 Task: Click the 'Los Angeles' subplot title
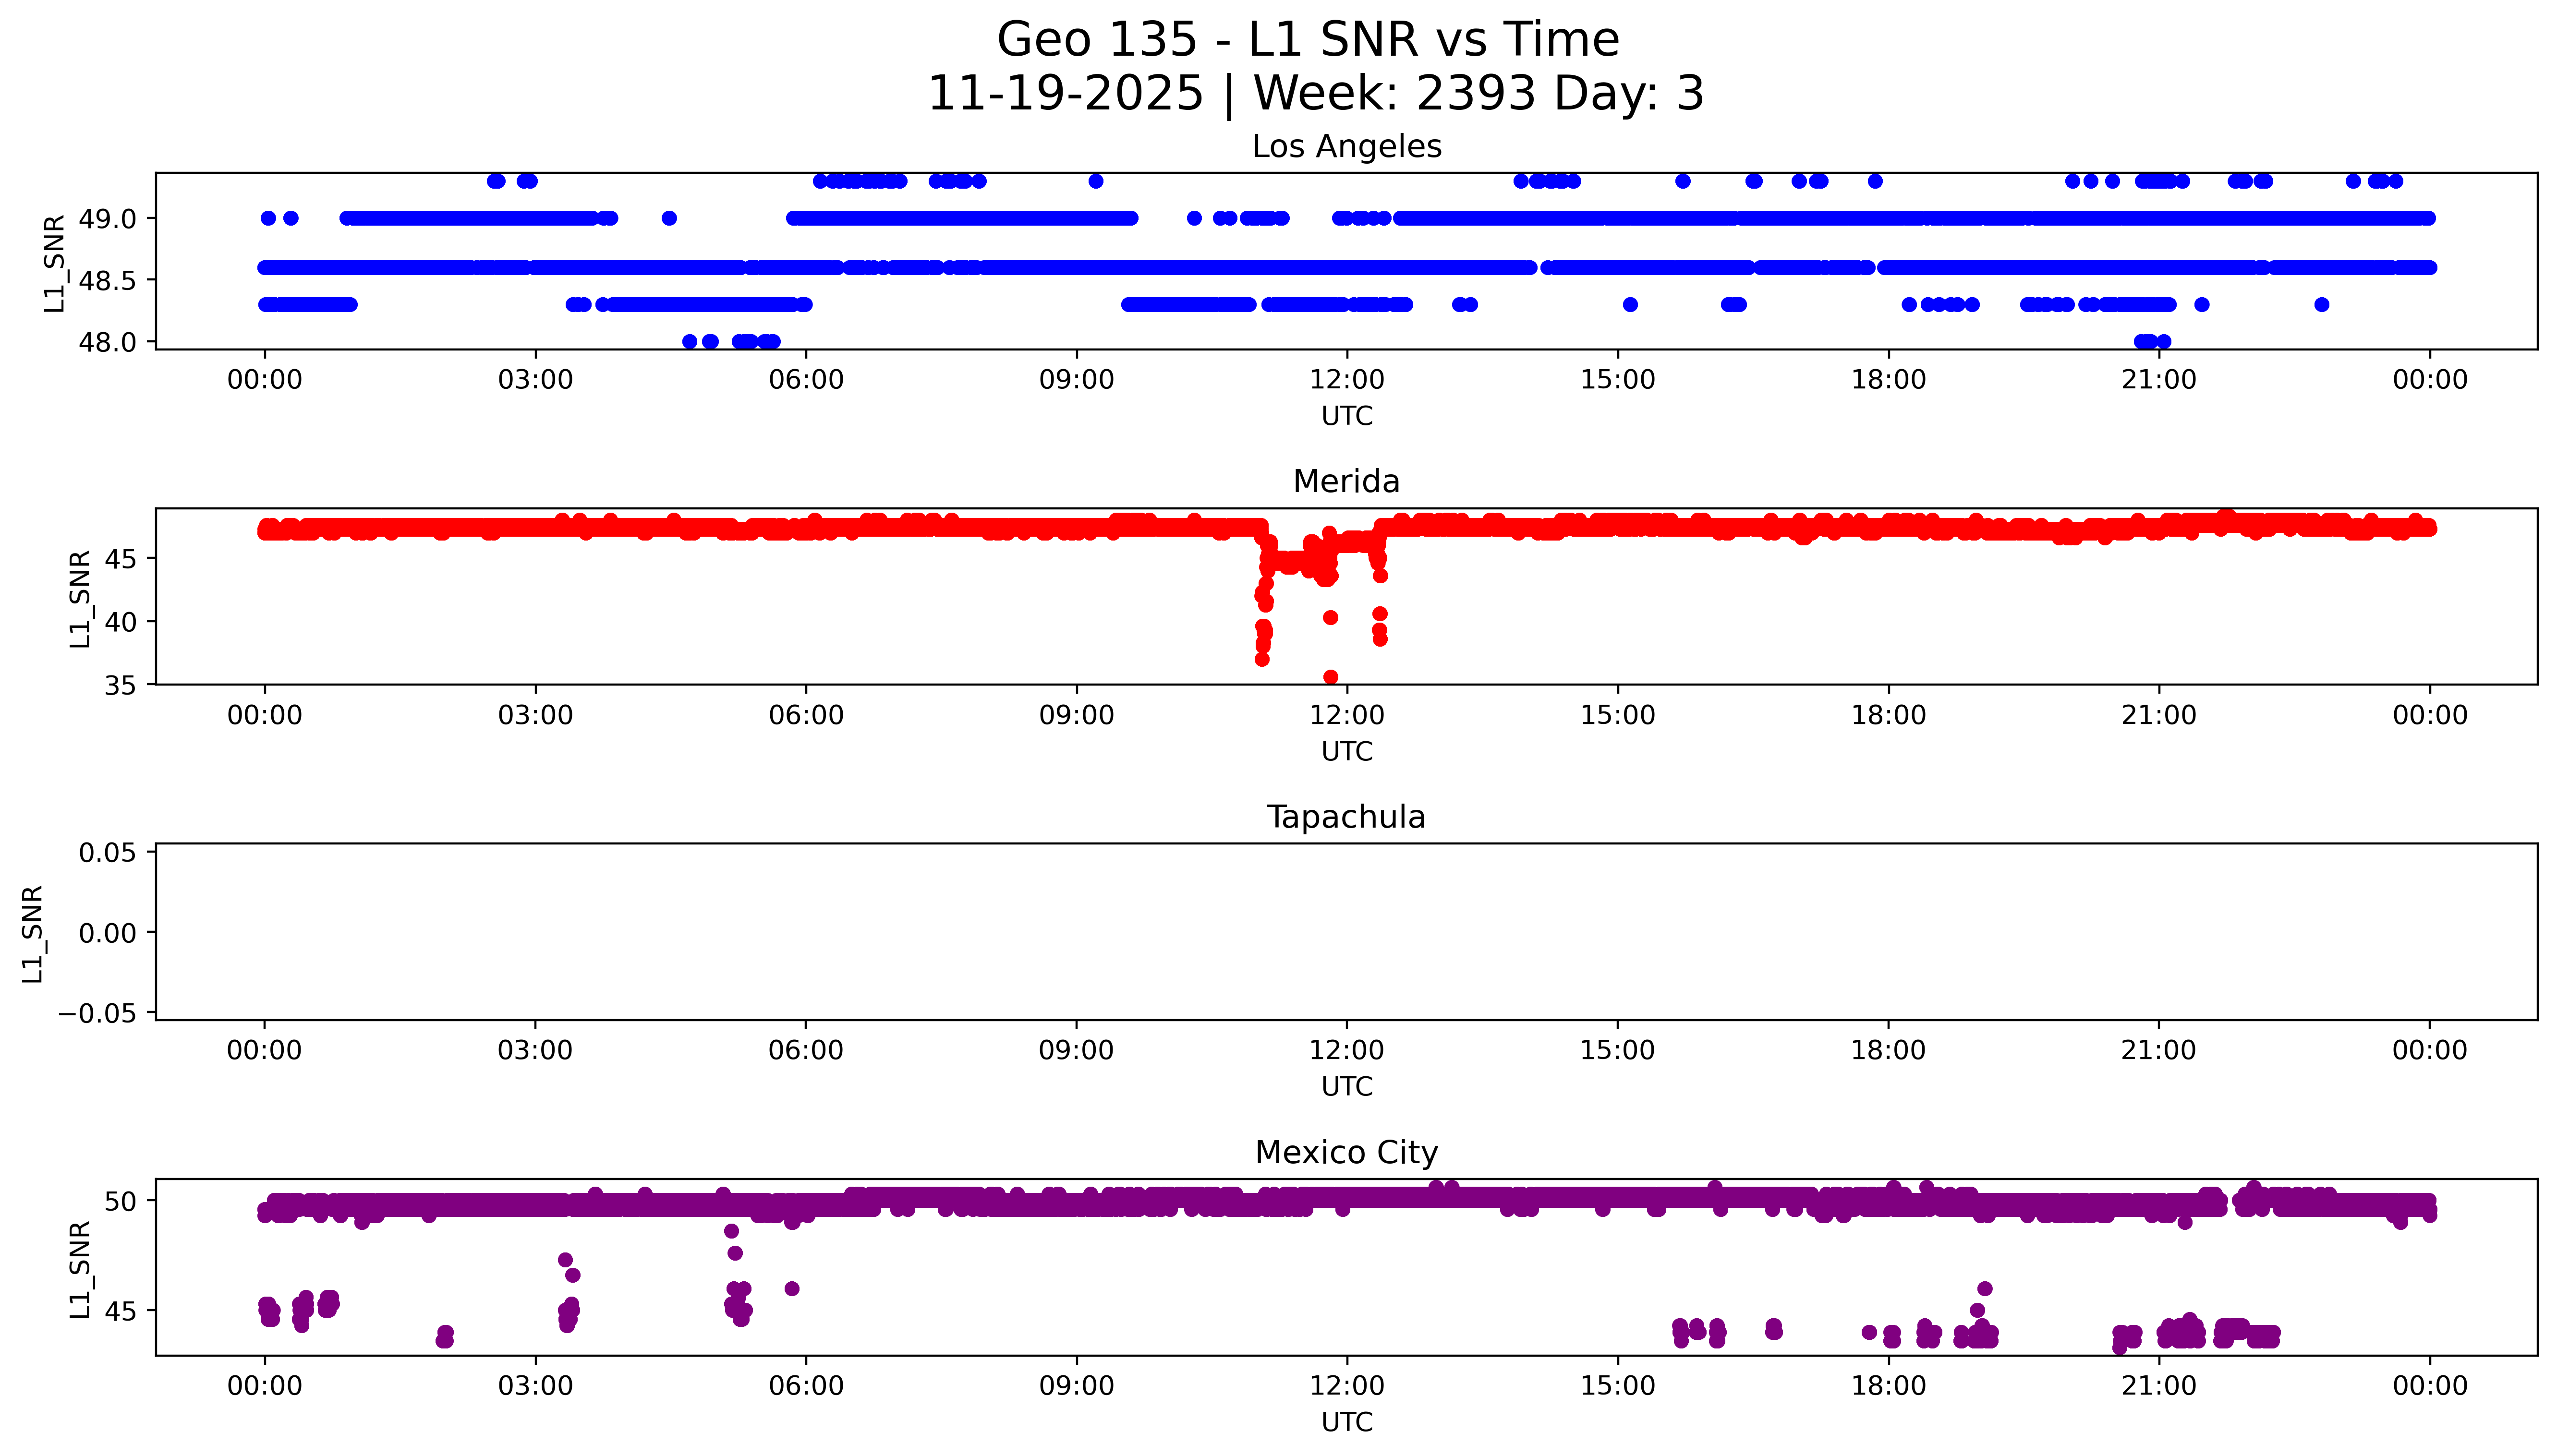tap(1346, 147)
